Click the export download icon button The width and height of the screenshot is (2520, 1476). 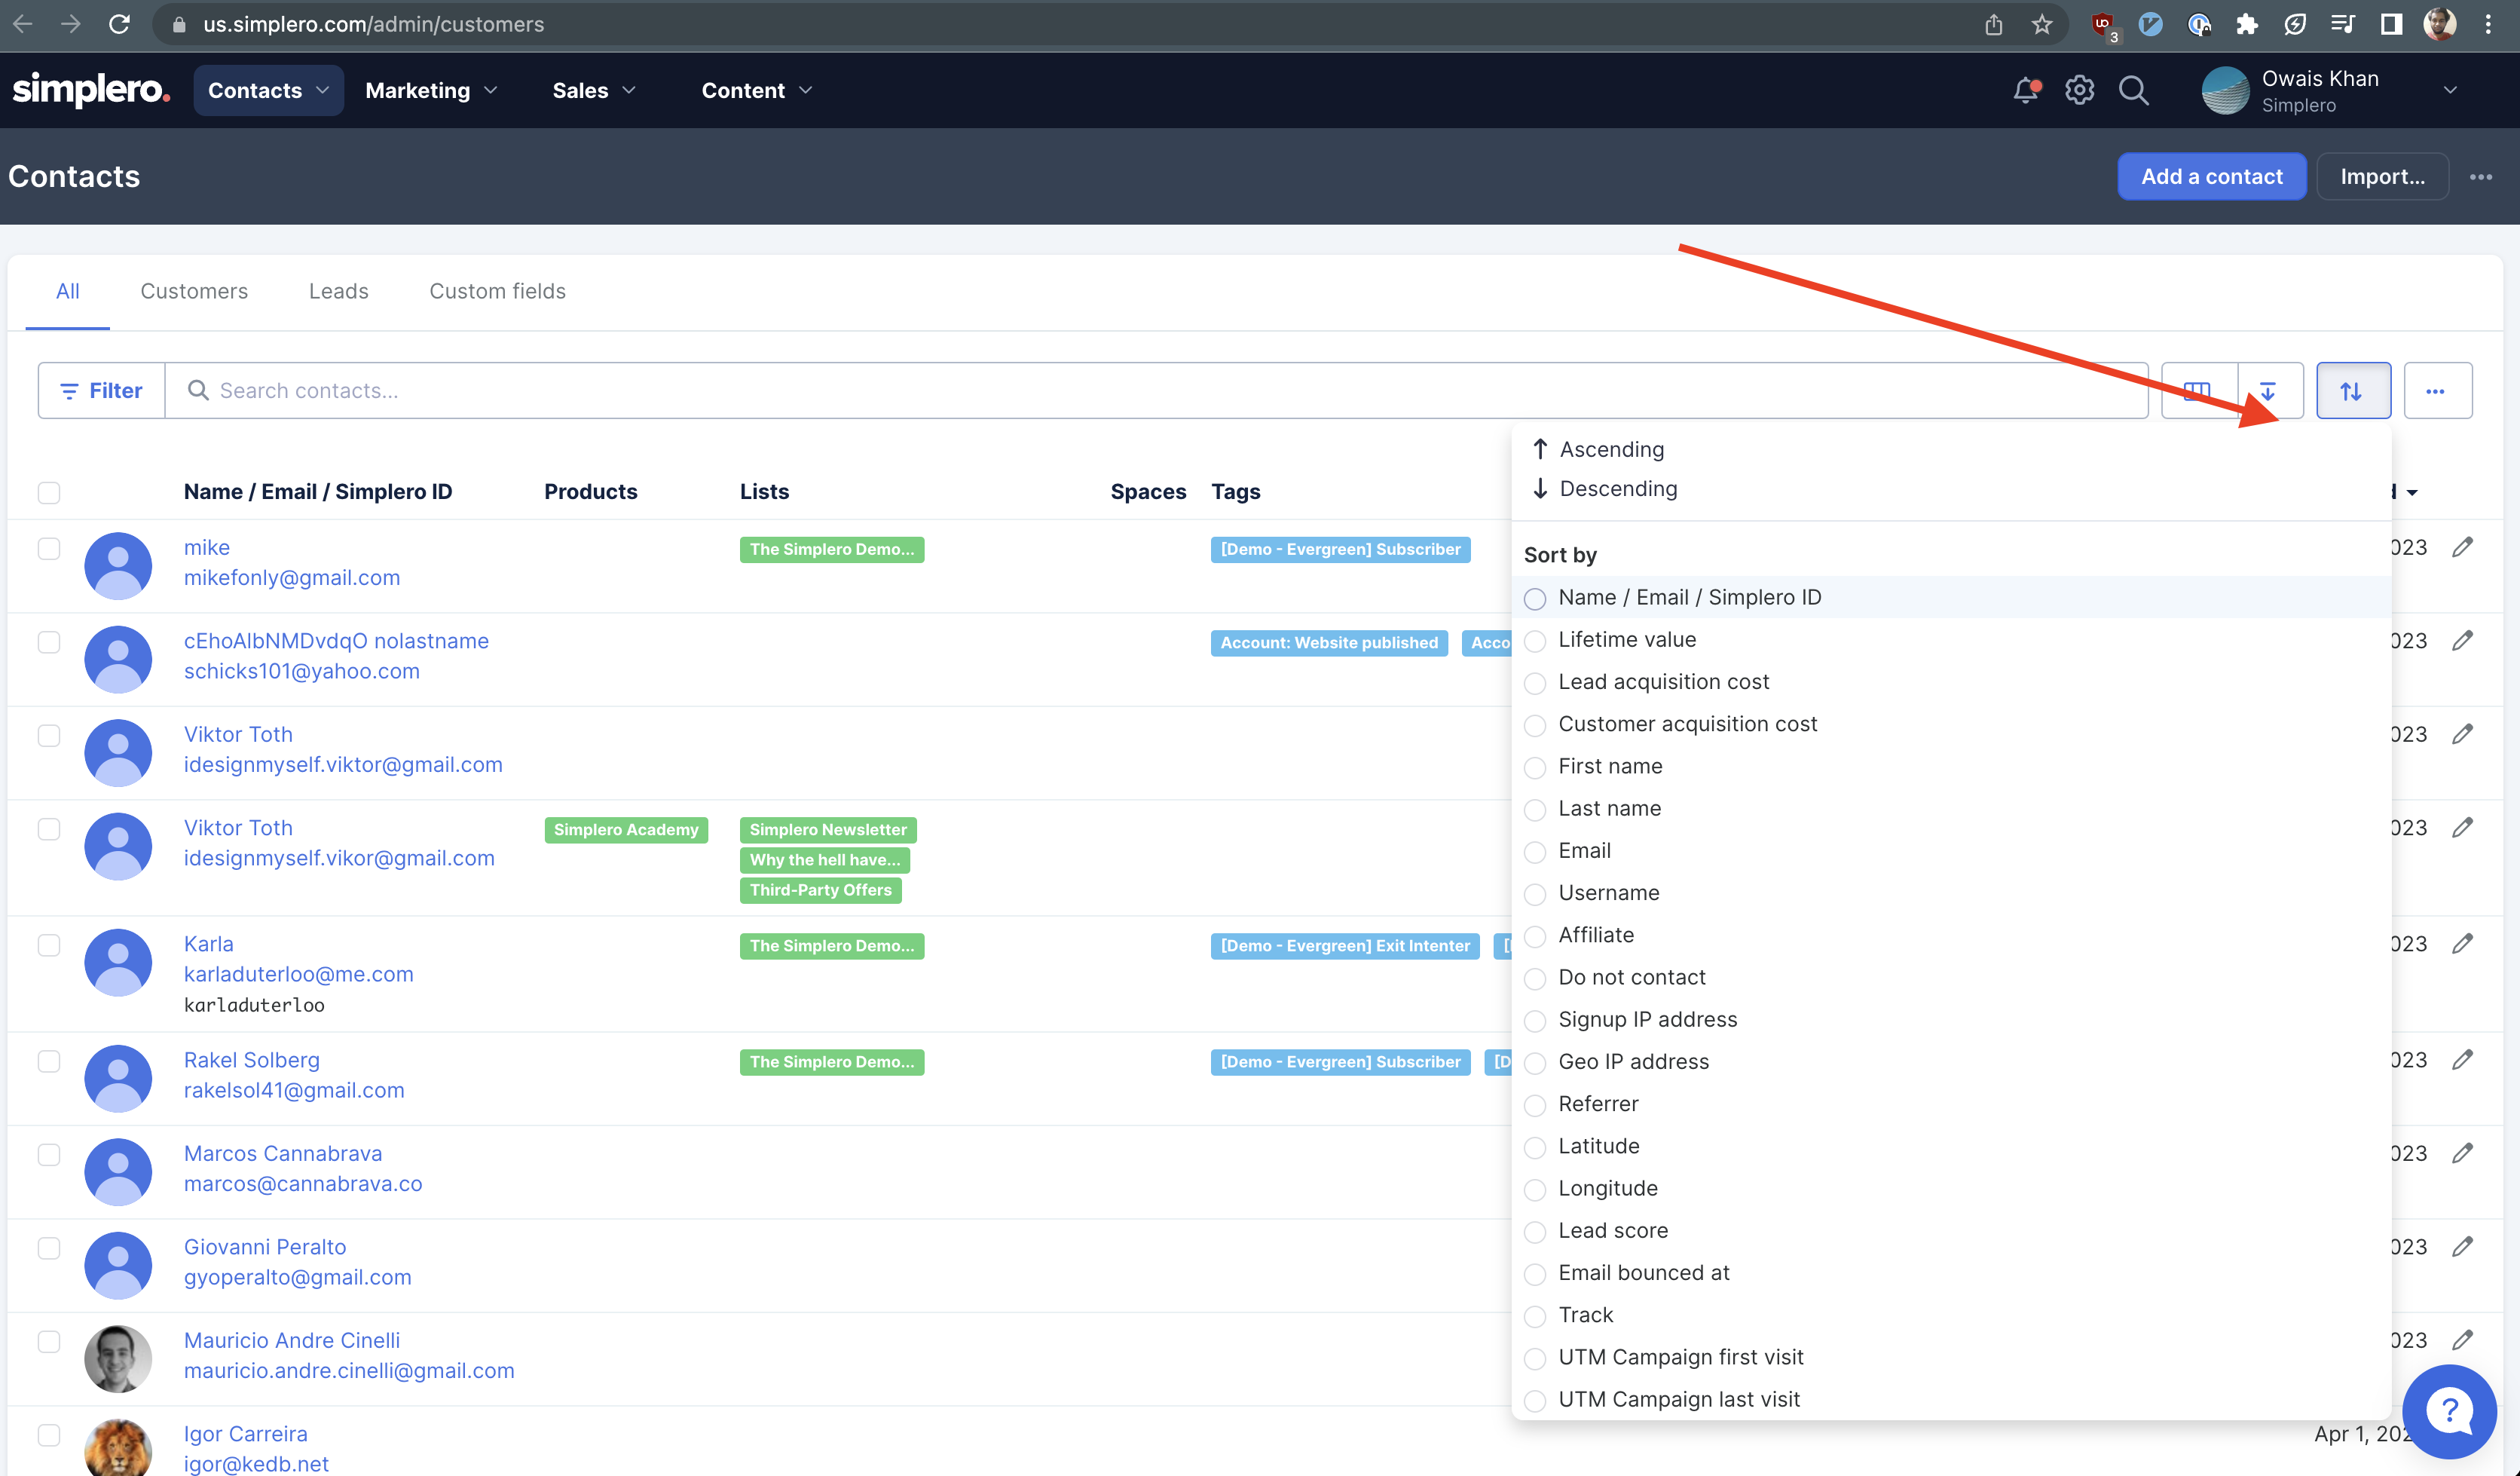2269,391
